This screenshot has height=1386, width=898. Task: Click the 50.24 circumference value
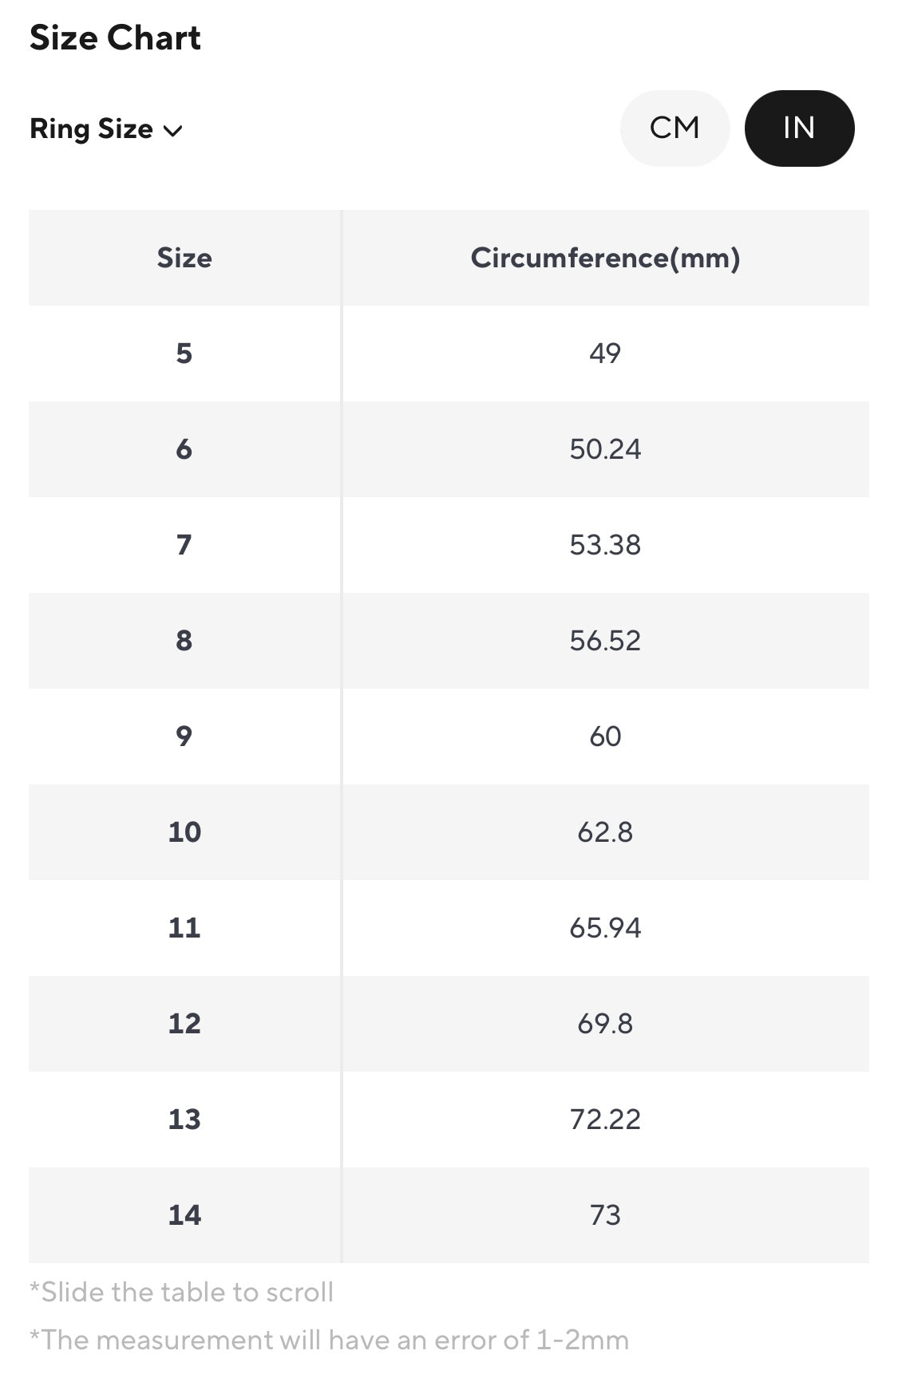pos(605,449)
